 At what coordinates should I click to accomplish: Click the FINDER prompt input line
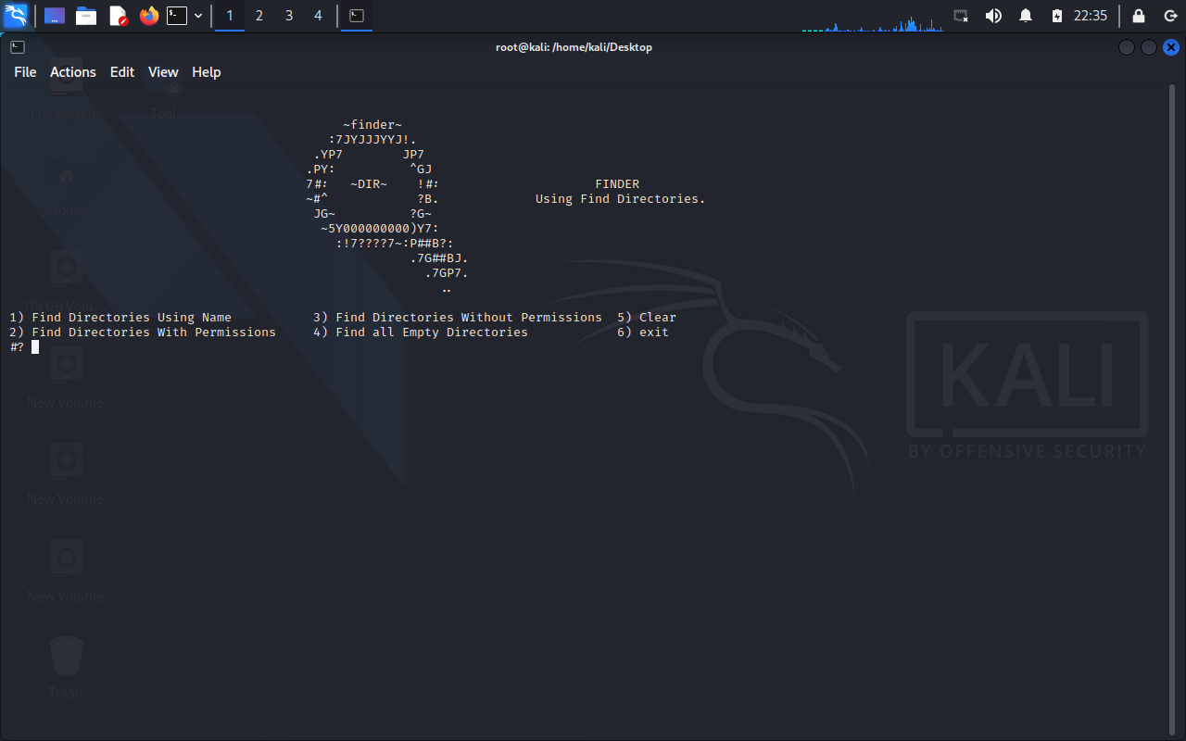[34, 346]
